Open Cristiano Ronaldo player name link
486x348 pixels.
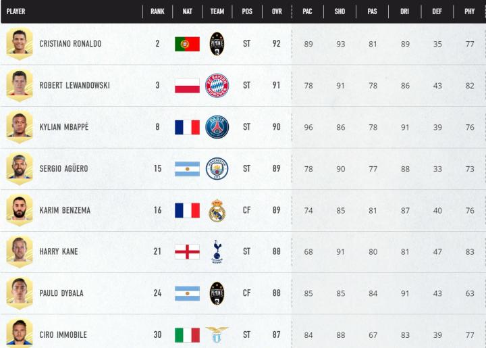click(70, 44)
